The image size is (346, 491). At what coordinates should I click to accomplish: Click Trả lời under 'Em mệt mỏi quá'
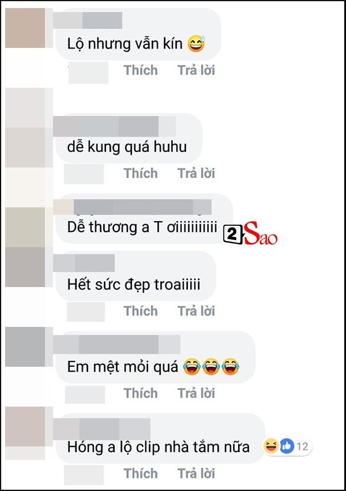click(x=196, y=393)
